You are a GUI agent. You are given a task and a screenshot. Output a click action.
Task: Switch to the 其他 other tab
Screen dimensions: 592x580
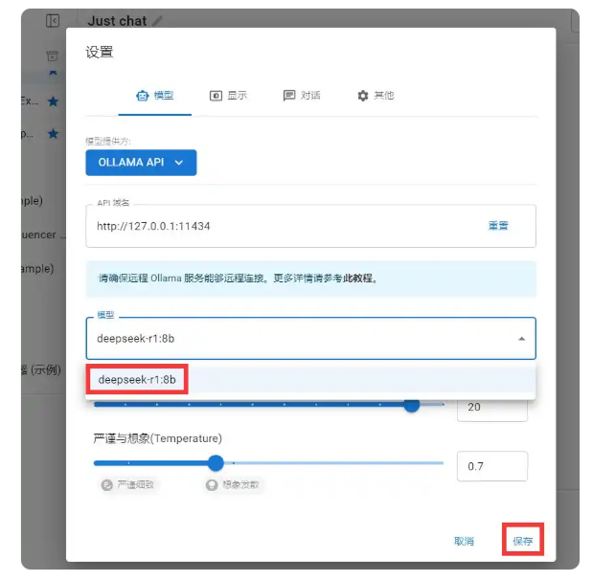coord(375,96)
